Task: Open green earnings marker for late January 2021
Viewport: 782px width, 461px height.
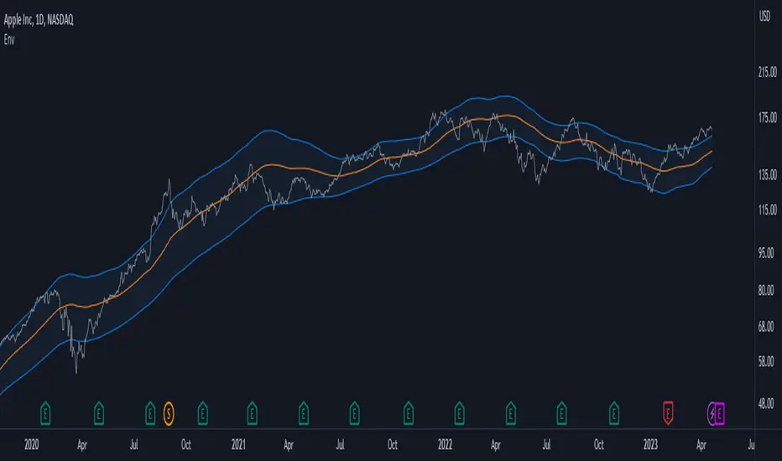Action: pyautogui.click(x=253, y=413)
